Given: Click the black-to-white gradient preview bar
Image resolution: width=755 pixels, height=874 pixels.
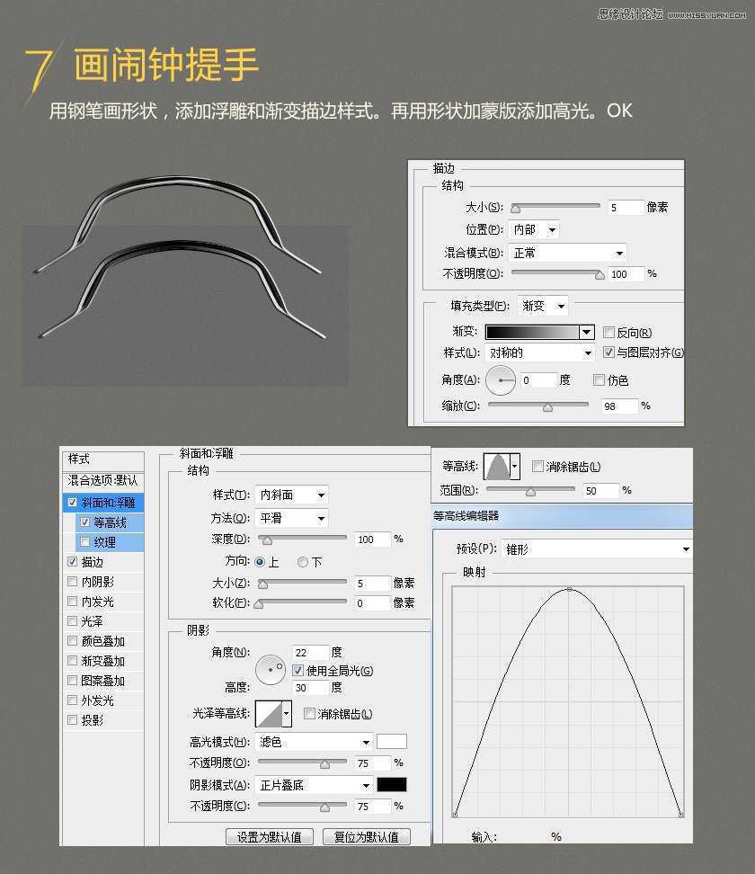Looking at the screenshot, I should pyautogui.click(x=533, y=332).
